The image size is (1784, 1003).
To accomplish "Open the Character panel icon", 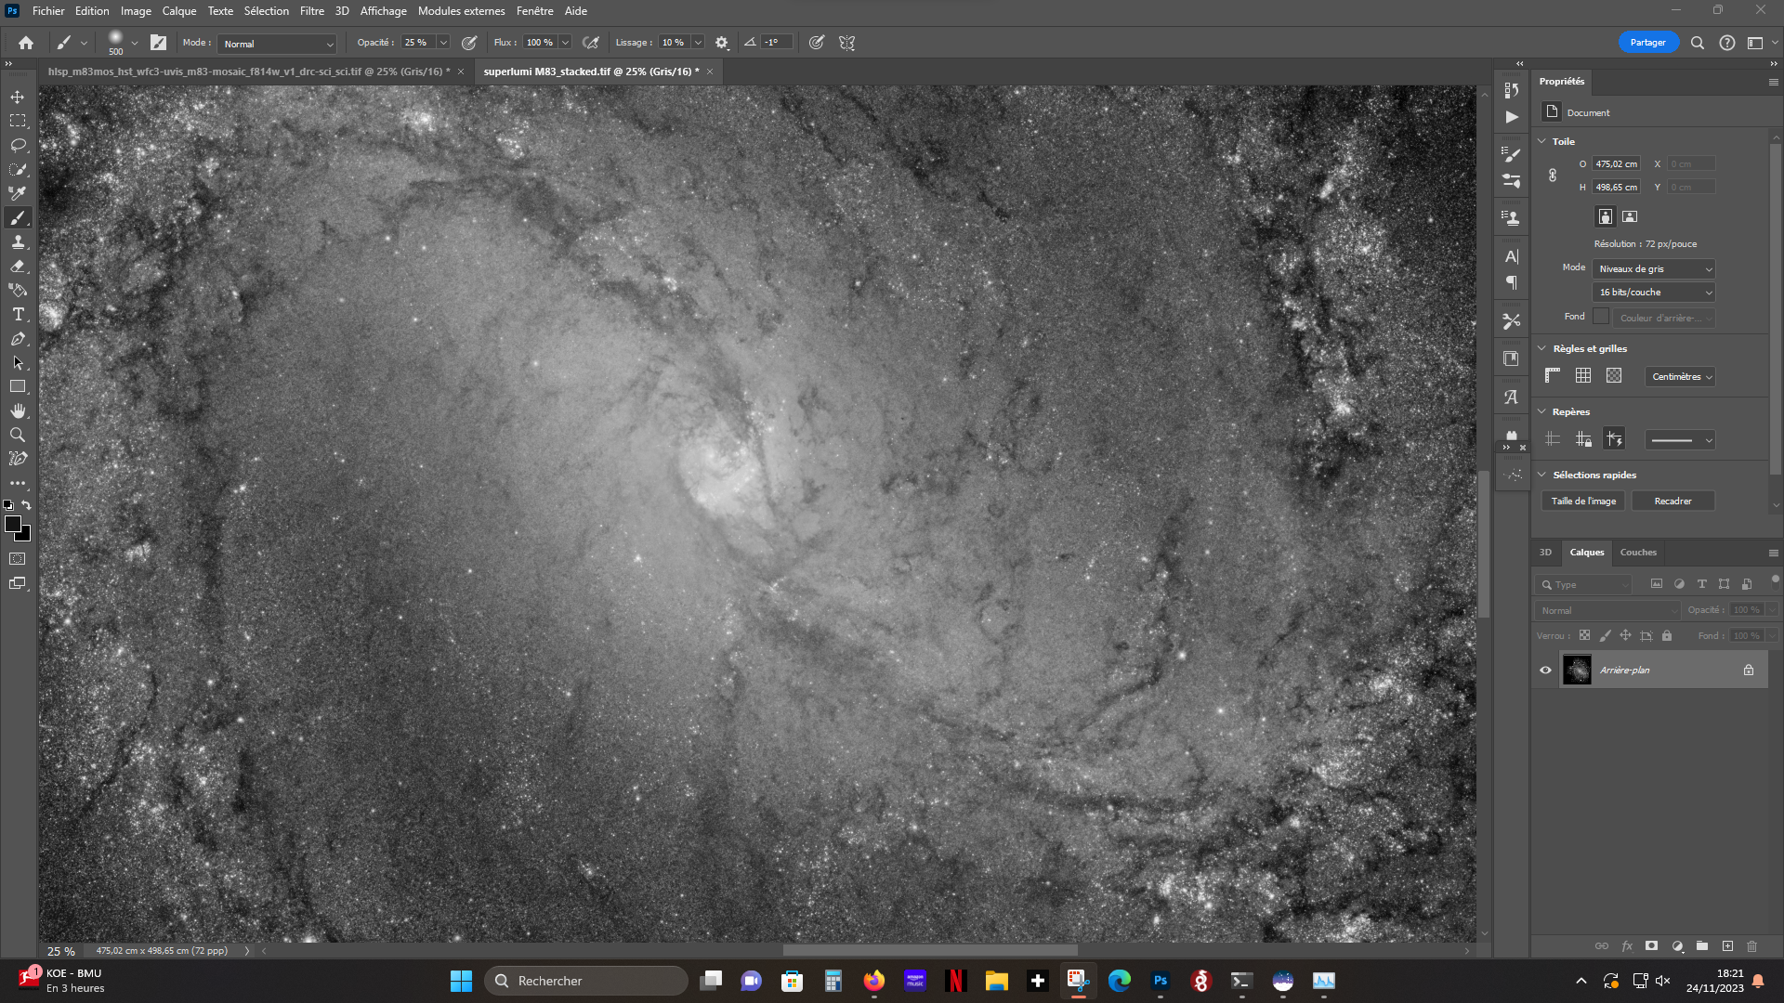I will [1512, 256].
